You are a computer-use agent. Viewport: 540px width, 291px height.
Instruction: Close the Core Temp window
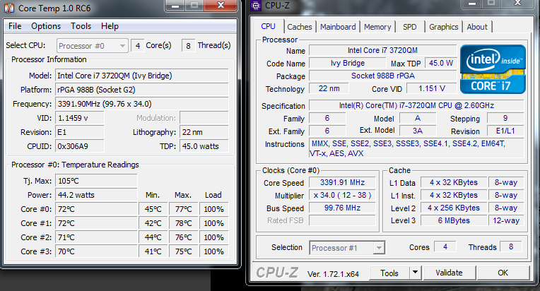[221, 5]
